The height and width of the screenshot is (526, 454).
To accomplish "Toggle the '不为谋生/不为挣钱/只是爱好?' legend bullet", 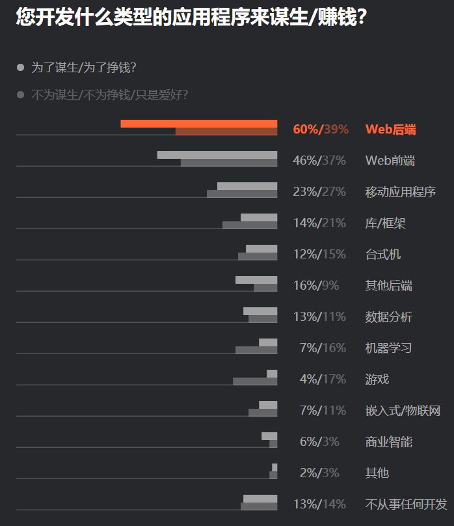I will pyautogui.click(x=20, y=94).
